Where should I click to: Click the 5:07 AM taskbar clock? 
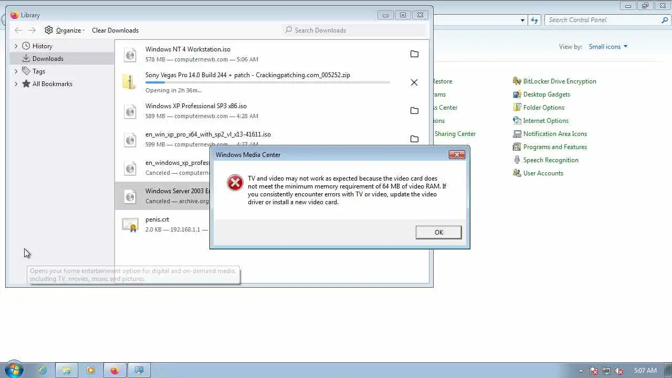coord(645,371)
